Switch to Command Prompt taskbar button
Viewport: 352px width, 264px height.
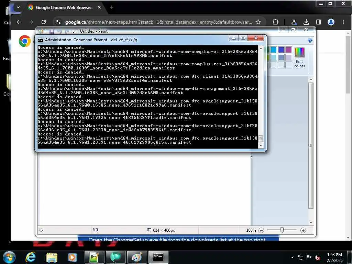(158, 257)
